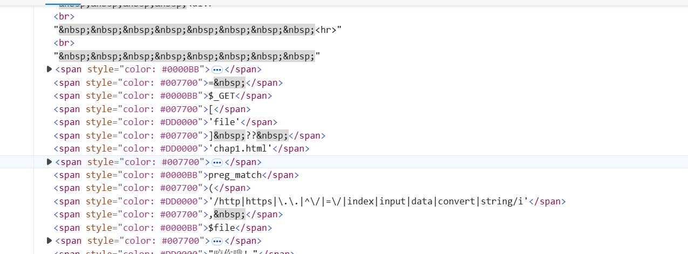Click the ellipsis in the collapsed #0000BB span
Viewport: 688px width, 254px height.
pos(217,70)
